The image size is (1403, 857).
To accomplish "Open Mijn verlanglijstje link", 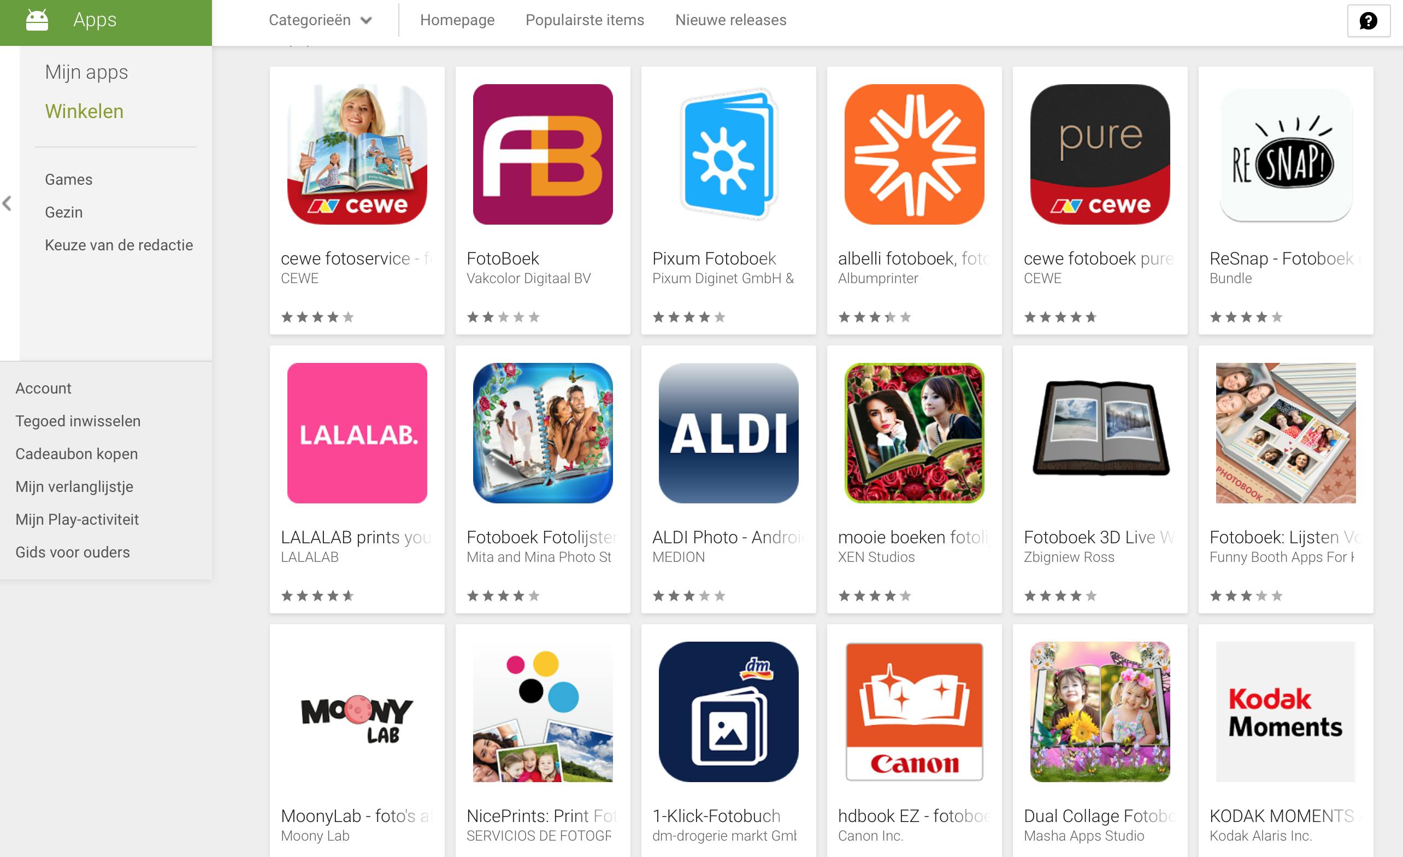I will tap(75, 486).
